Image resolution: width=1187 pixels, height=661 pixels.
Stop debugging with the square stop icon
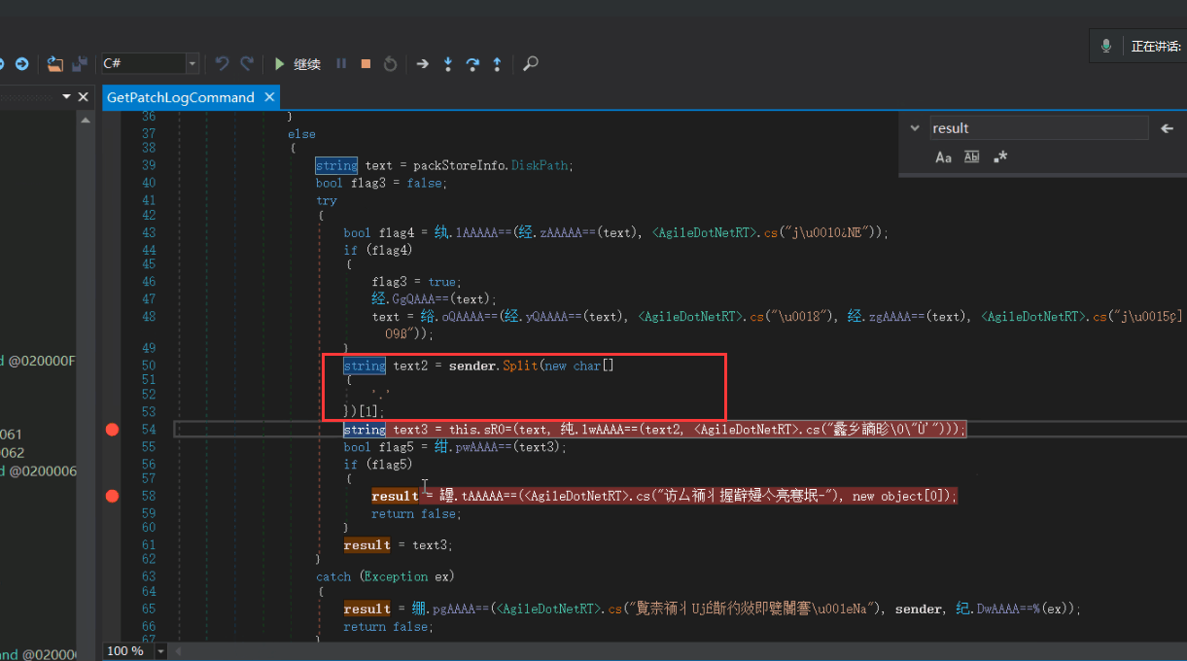point(366,64)
